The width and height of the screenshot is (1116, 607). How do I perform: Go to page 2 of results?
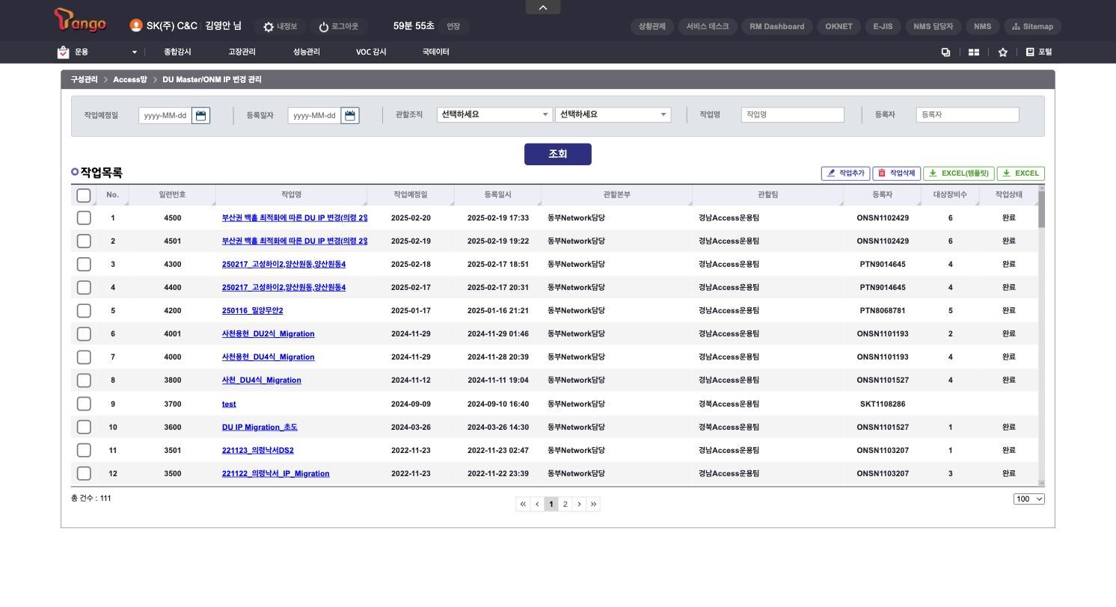pos(565,504)
